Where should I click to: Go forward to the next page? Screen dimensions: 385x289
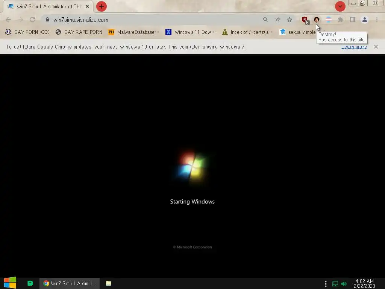click(20, 20)
